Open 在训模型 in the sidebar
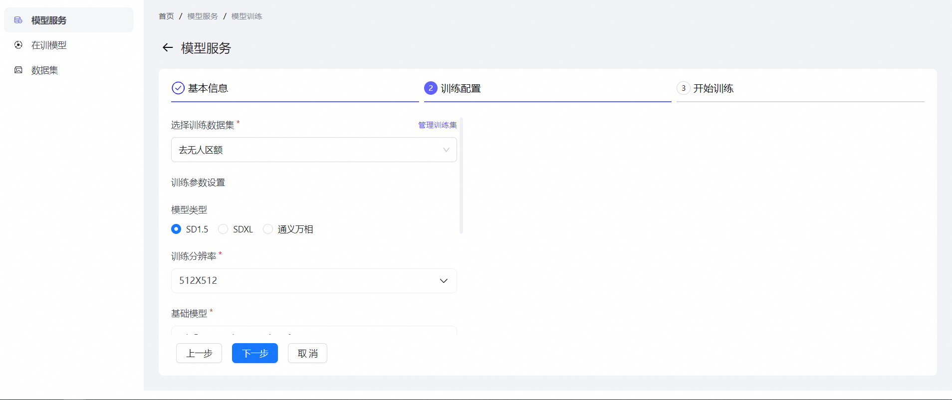 pos(69,45)
